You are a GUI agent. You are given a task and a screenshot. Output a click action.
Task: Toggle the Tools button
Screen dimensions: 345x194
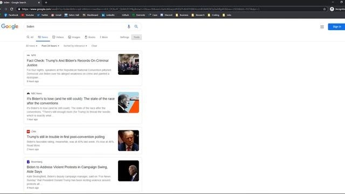[x=136, y=37]
